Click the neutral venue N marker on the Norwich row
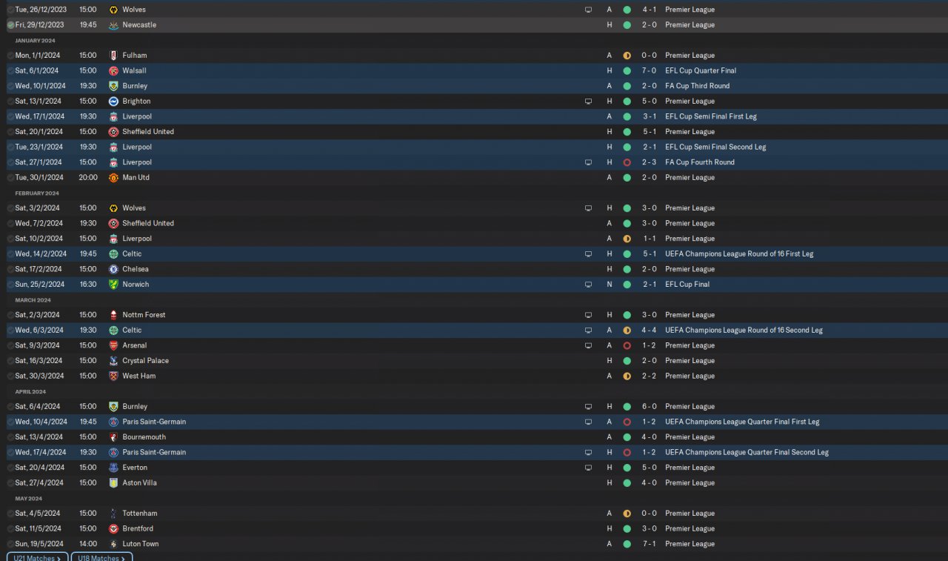The image size is (948, 561). coord(610,285)
